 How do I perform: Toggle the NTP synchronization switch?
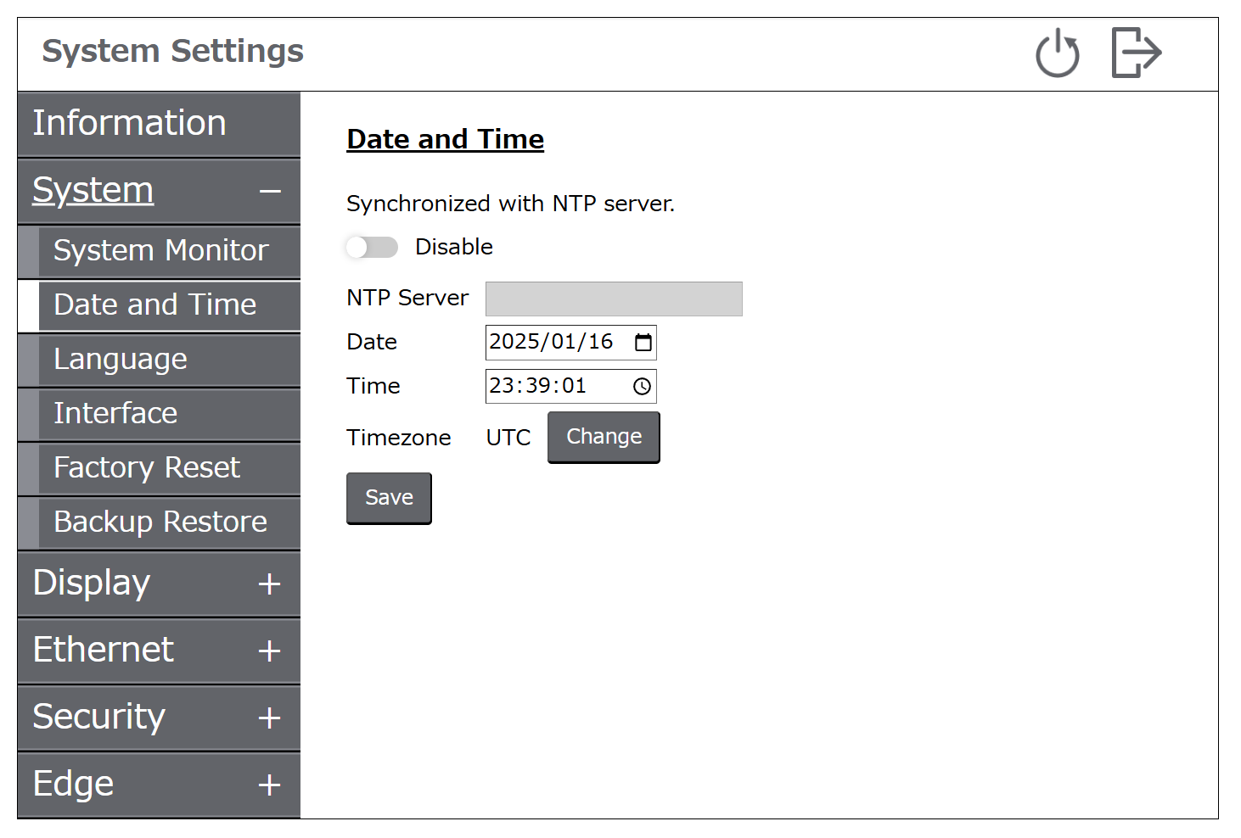tap(372, 247)
